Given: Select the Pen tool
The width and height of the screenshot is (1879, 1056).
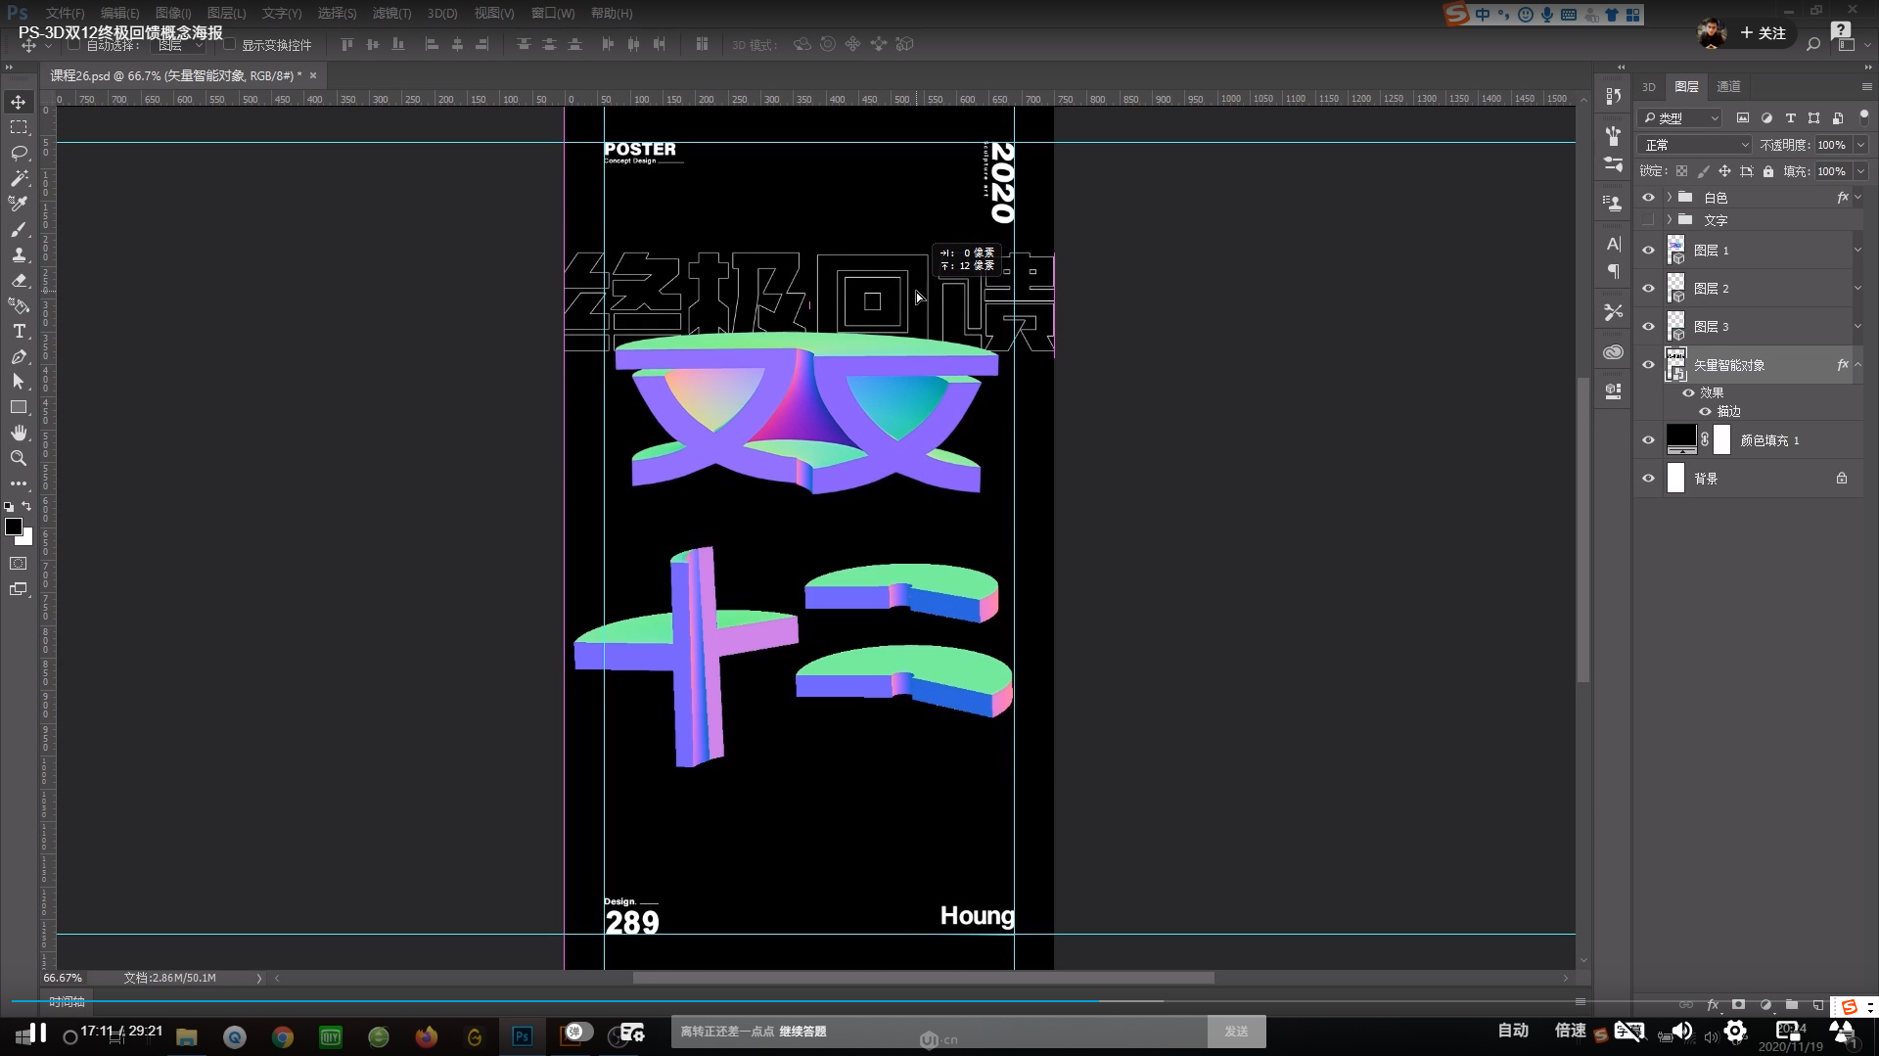Looking at the screenshot, I should [19, 356].
